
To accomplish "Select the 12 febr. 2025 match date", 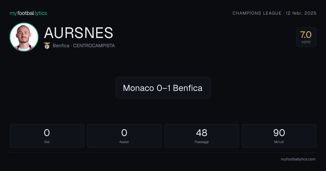I will click(x=301, y=13).
